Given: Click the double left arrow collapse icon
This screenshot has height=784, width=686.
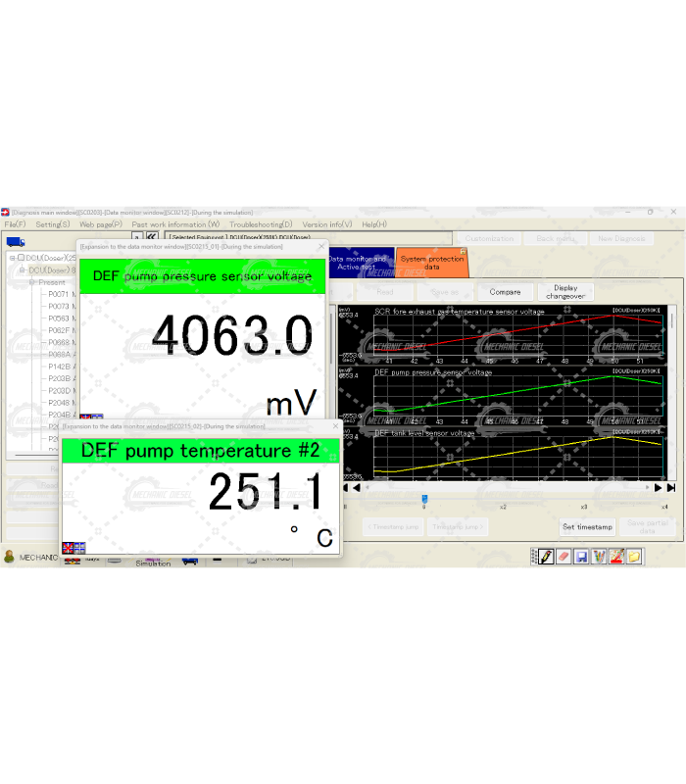Looking at the screenshot, I should (x=152, y=237).
